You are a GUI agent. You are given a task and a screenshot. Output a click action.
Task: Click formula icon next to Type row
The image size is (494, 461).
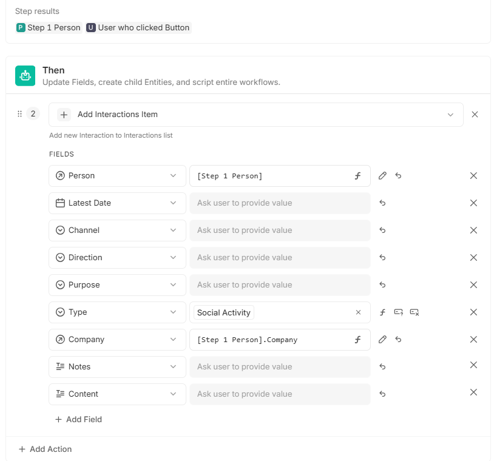coord(382,312)
